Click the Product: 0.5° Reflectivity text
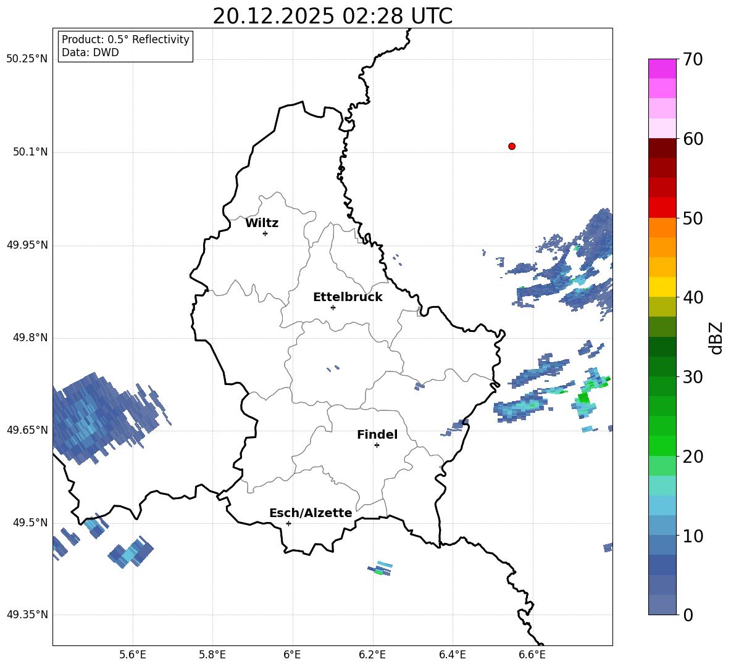The image size is (731, 667). (x=125, y=39)
